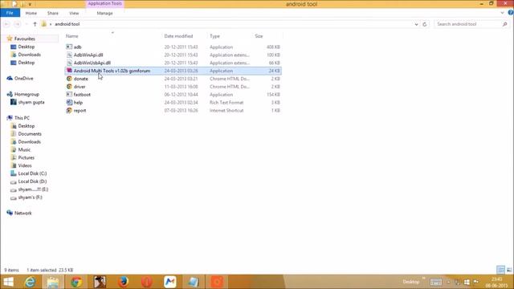
Task: Switch to details view layout icon
Action: tap(500, 270)
